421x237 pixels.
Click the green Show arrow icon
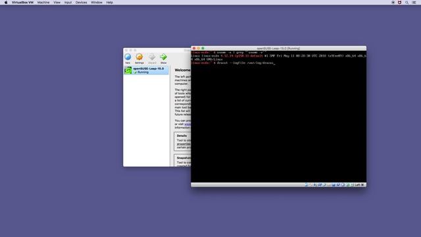point(163,57)
